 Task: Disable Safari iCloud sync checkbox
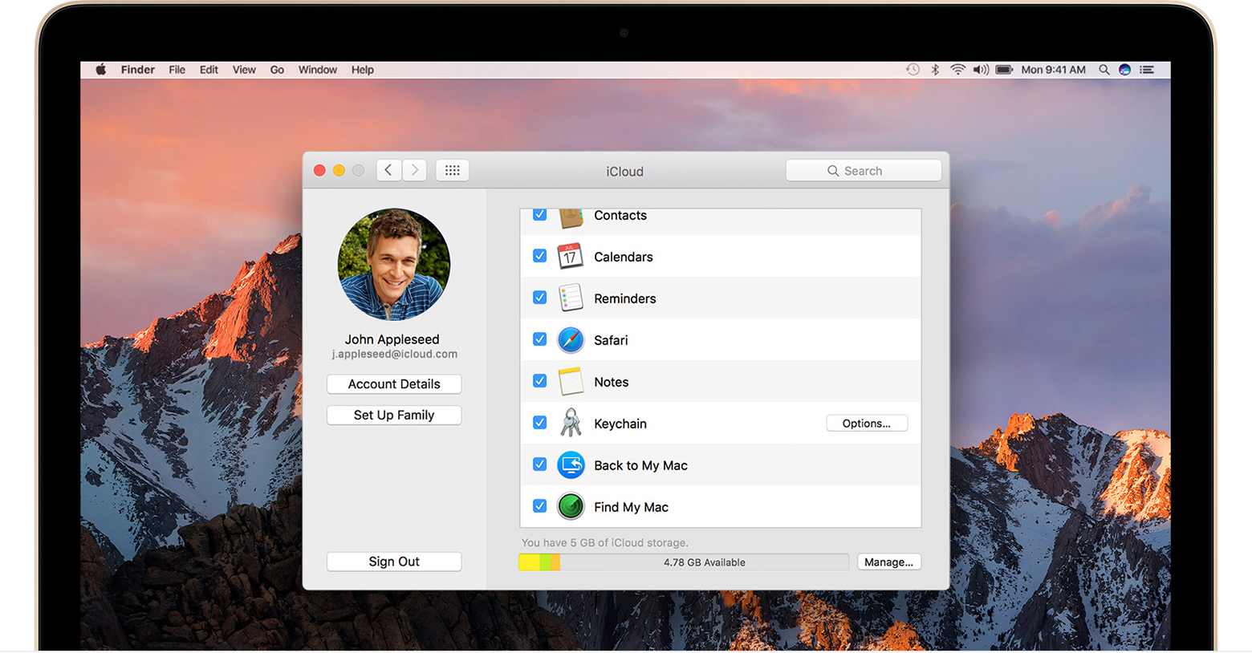(540, 339)
